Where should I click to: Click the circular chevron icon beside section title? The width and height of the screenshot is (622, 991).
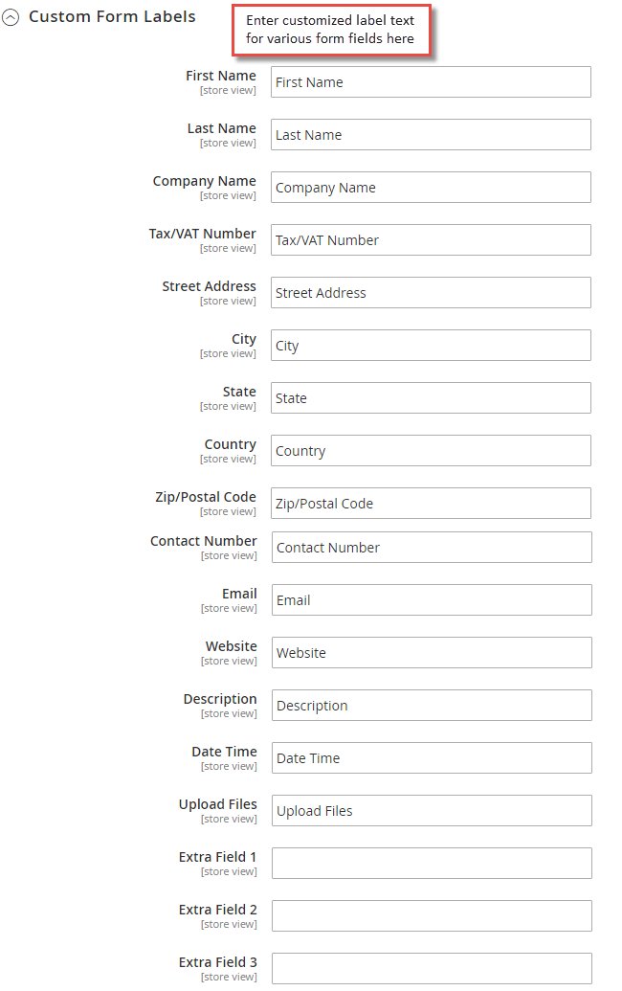click(11, 16)
